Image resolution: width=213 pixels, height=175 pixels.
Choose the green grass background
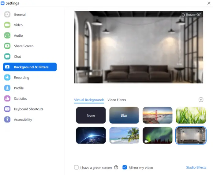[191, 115]
